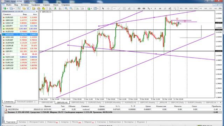Switch to D1 timeframe
The width and height of the screenshot is (224, 126).
point(211,8)
